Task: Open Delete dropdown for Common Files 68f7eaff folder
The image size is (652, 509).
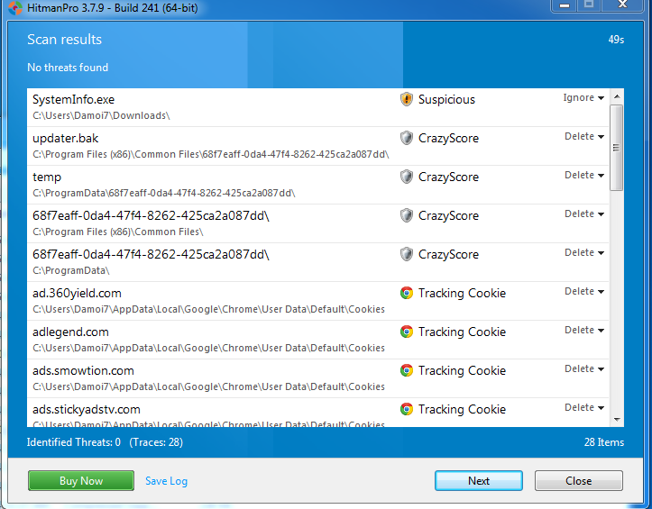Action: pos(583,214)
